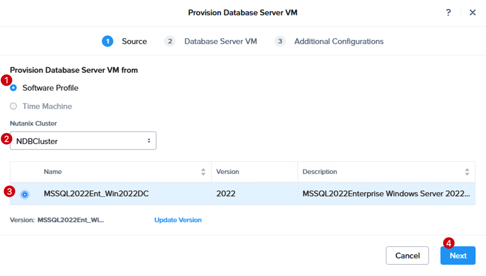The image size is (486, 276).
Task: Select the MSSQL2022Ent_Win2022DC profile radio button
Action: click(25, 195)
